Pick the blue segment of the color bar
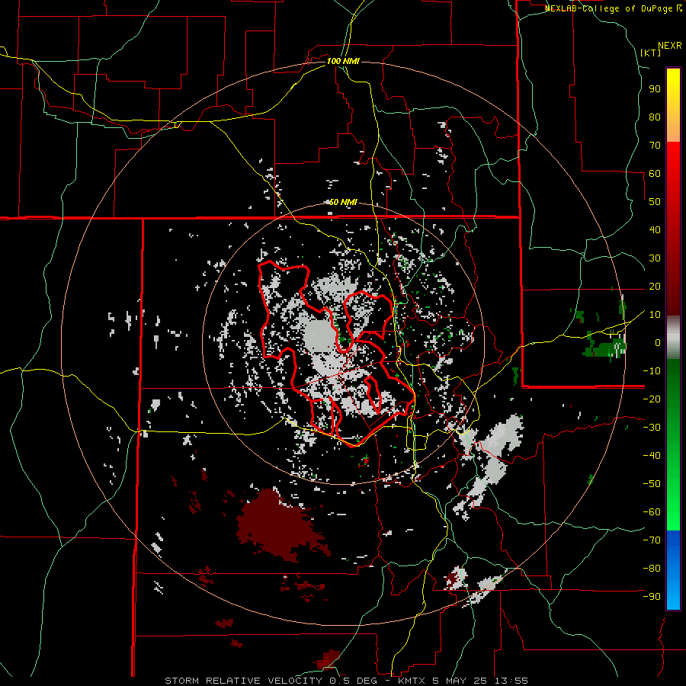 pyautogui.click(x=673, y=569)
